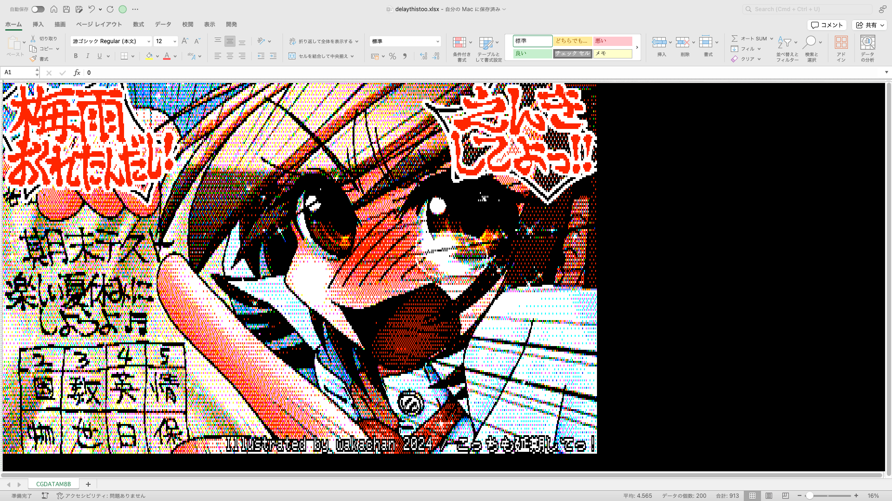This screenshot has height=501, width=892.
Task: Click the Name Box showing A1
Action: (x=20, y=72)
